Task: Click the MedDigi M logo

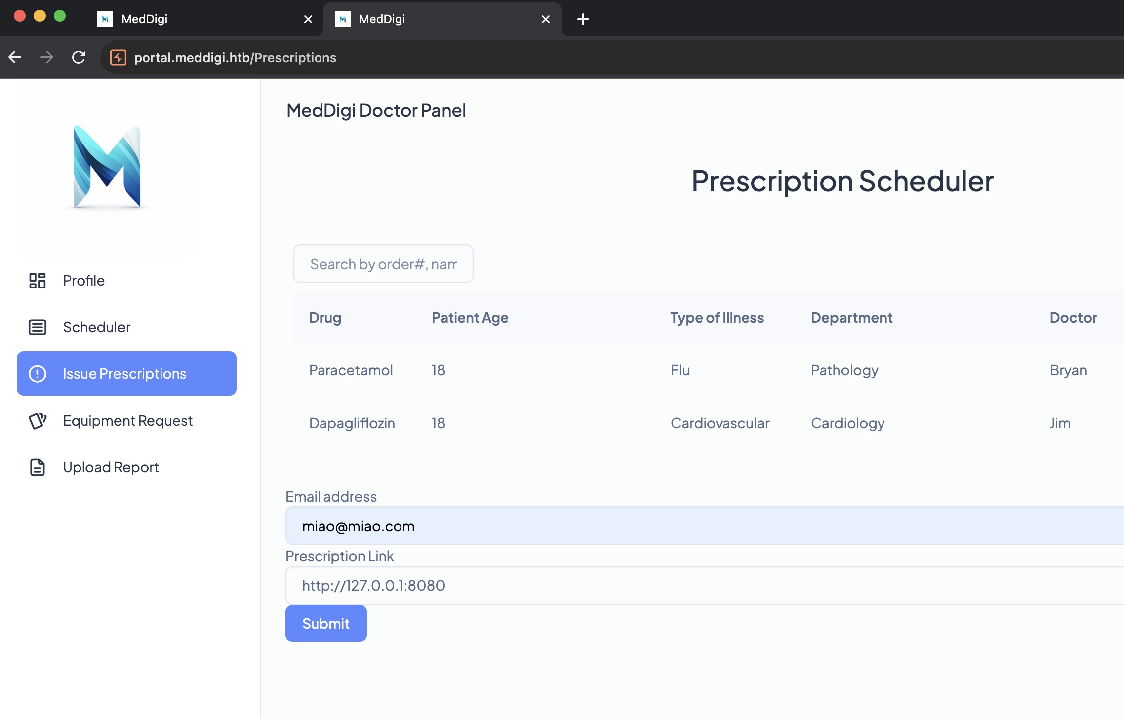Action: (107, 167)
